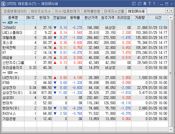Pin the window with the pushpin icon
The width and height of the screenshot is (175, 134).
(x=145, y=4)
